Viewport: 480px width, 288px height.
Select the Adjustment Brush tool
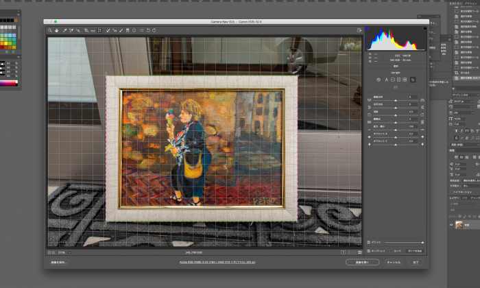pyautogui.click(x=121, y=30)
